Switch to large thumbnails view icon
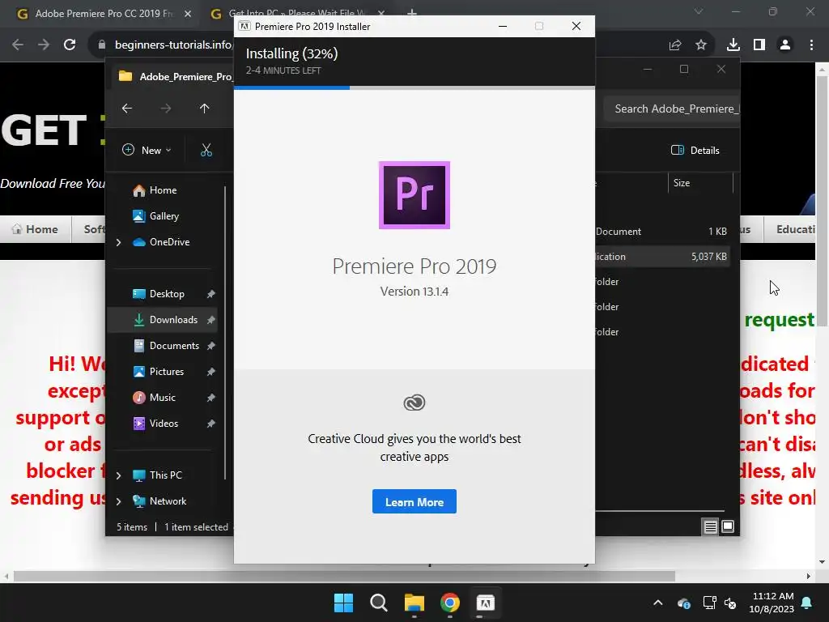829x622 pixels. coord(728,526)
